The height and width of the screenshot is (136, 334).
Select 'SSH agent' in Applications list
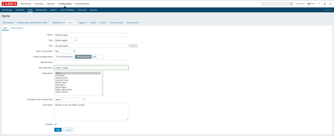(x=60, y=85)
